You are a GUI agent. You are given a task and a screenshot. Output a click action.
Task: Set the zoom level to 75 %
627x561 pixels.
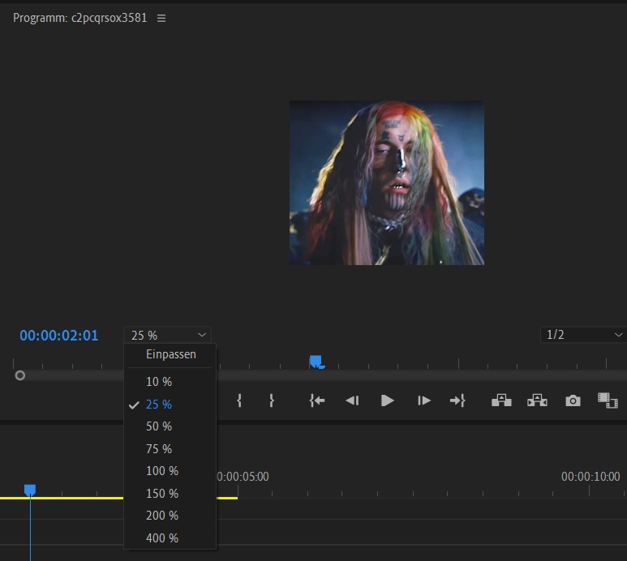point(159,449)
